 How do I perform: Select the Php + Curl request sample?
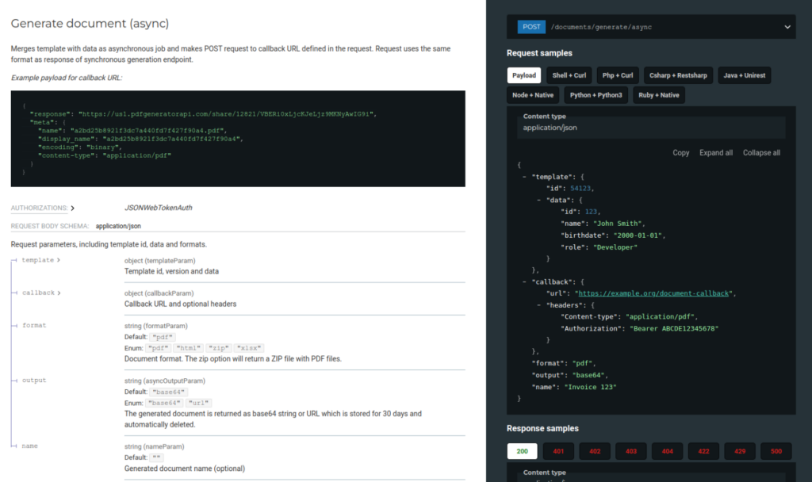click(618, 75)
